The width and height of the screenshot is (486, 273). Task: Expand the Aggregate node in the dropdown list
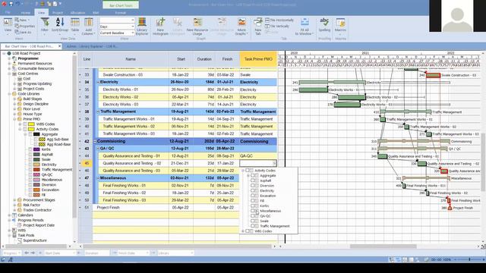[248, 175]
